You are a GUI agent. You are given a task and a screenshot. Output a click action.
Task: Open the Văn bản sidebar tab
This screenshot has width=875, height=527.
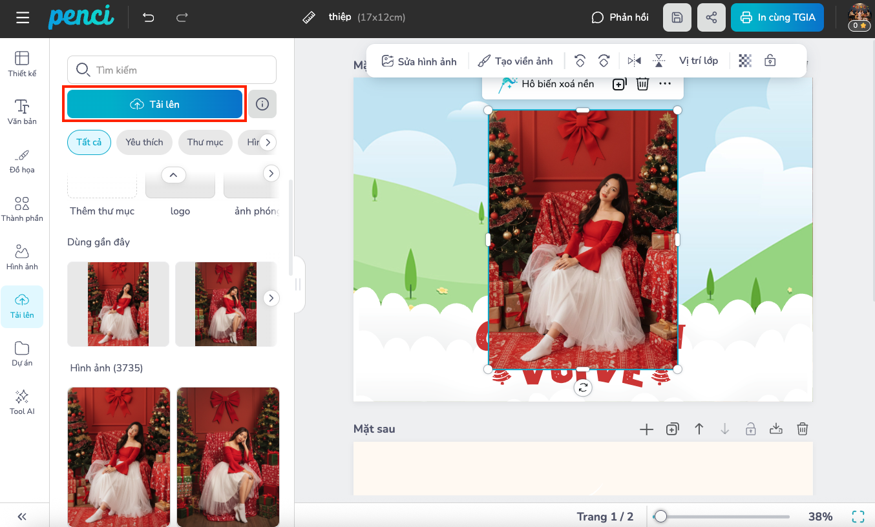pos(22,112)
